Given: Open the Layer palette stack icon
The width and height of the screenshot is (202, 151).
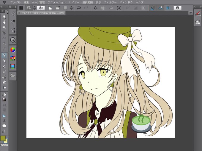Looking at the screenshot, I should pyautogui.click(x=198, y=22).
